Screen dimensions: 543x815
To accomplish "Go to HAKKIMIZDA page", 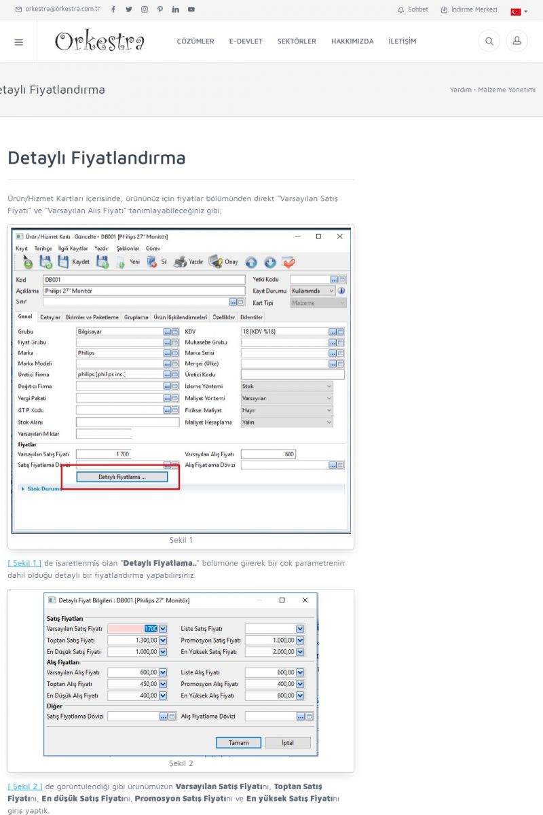I will 352,41.
